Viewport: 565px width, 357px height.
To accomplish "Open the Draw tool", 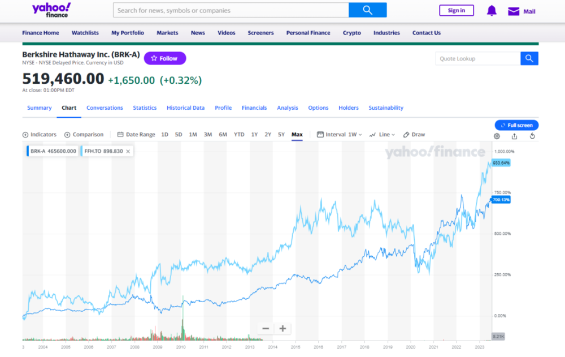I will [x=414, y=134].
